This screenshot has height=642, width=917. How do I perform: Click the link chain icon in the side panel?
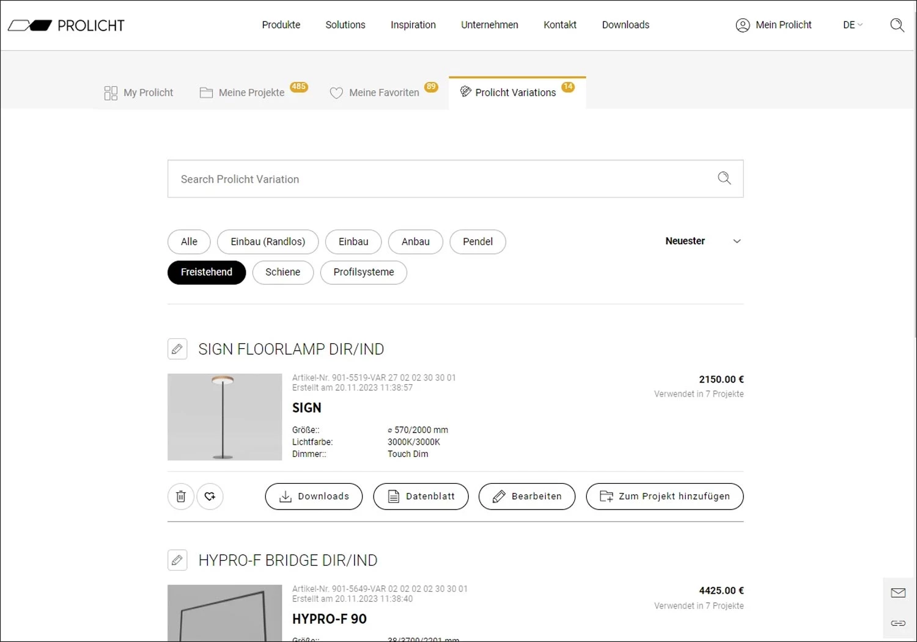(x=898, y=623)
